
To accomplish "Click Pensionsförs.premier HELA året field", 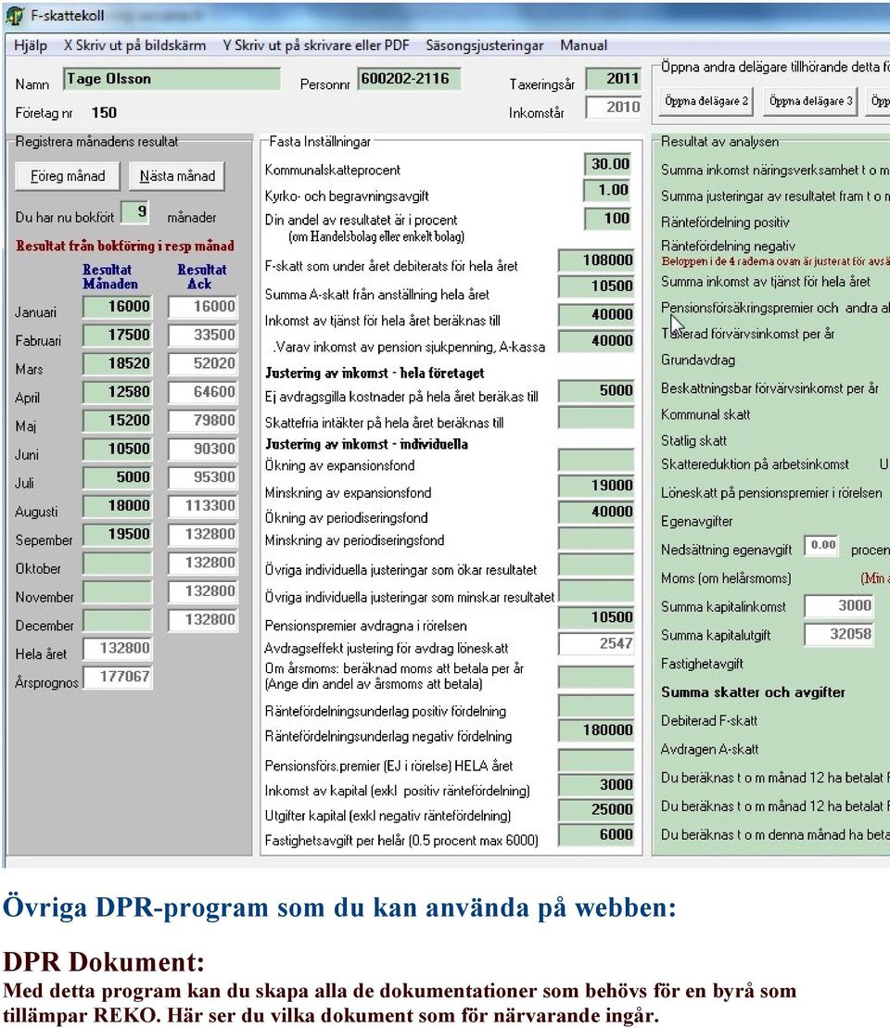I will [596, 760].
